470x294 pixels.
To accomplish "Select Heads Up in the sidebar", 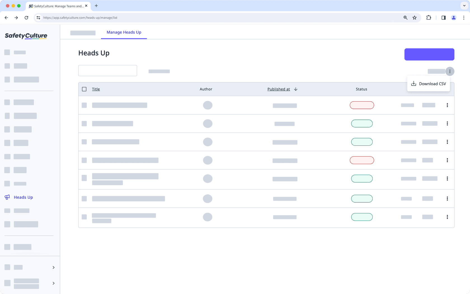I will pos(23,197).
